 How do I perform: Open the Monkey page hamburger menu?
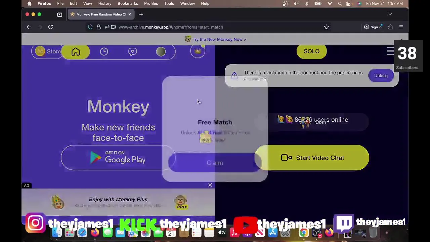pos(390,51)
